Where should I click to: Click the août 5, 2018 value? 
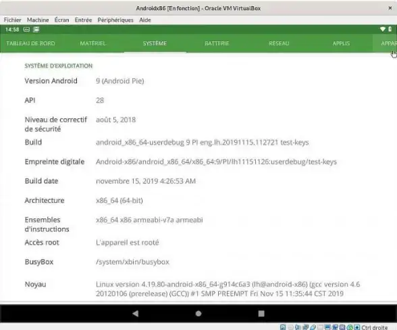(x=115, y=120)
